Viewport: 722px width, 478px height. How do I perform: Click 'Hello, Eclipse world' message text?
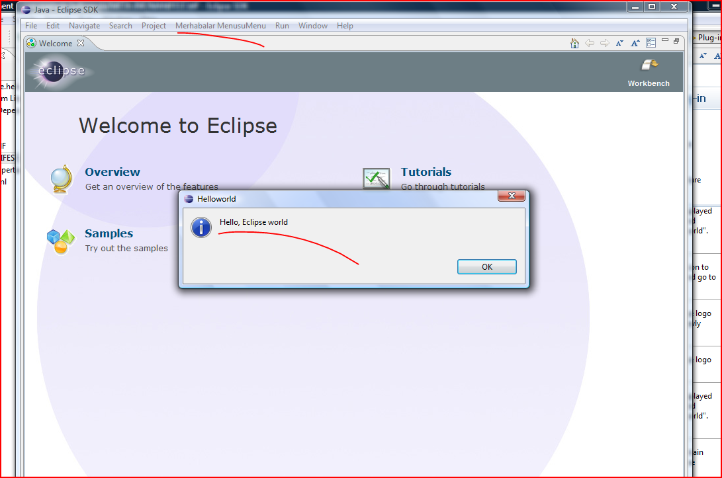[x=253, y=222]
